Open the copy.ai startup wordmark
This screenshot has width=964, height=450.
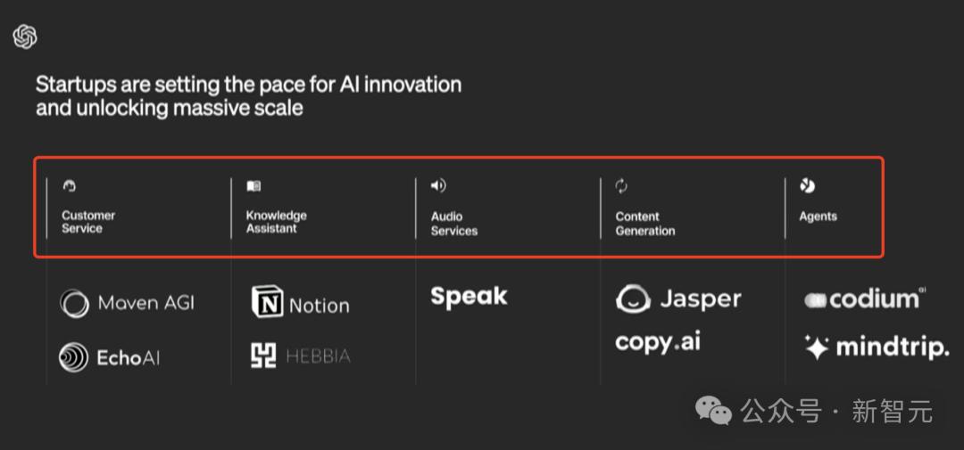658,343
